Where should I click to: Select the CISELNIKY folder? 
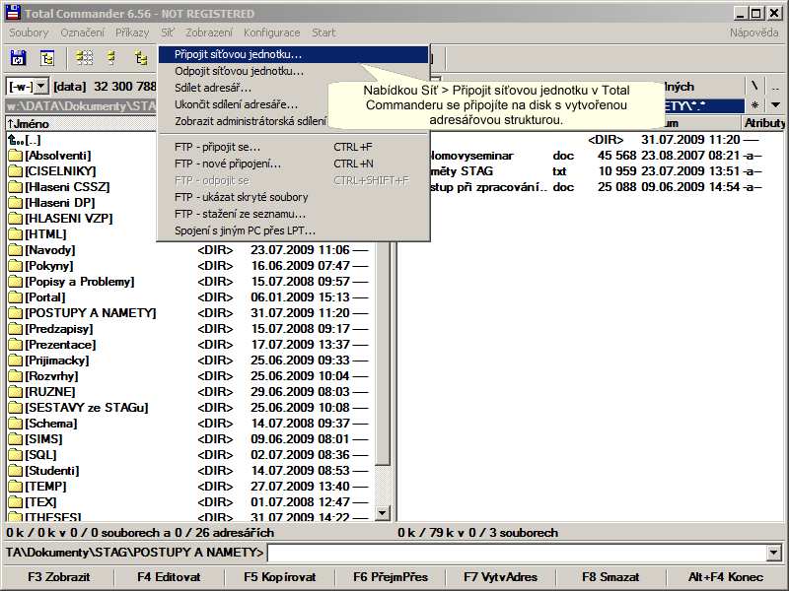(60, 170)
